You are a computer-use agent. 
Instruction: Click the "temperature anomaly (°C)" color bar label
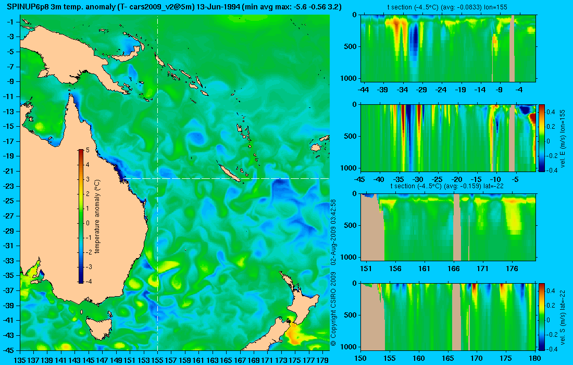tap(97, 216)
